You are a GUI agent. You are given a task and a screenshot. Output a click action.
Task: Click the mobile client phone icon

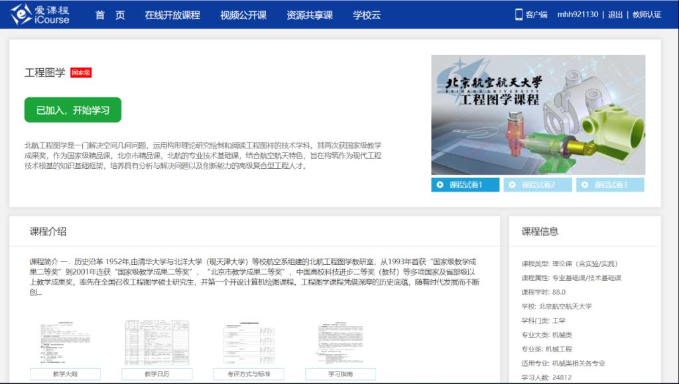coord(519,15)
